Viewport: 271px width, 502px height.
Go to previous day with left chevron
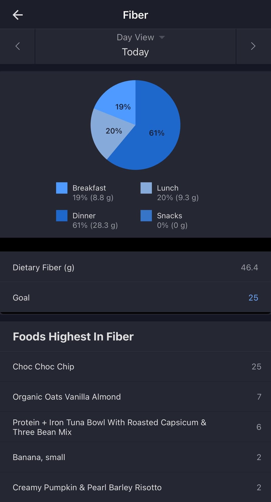point(18,46)
